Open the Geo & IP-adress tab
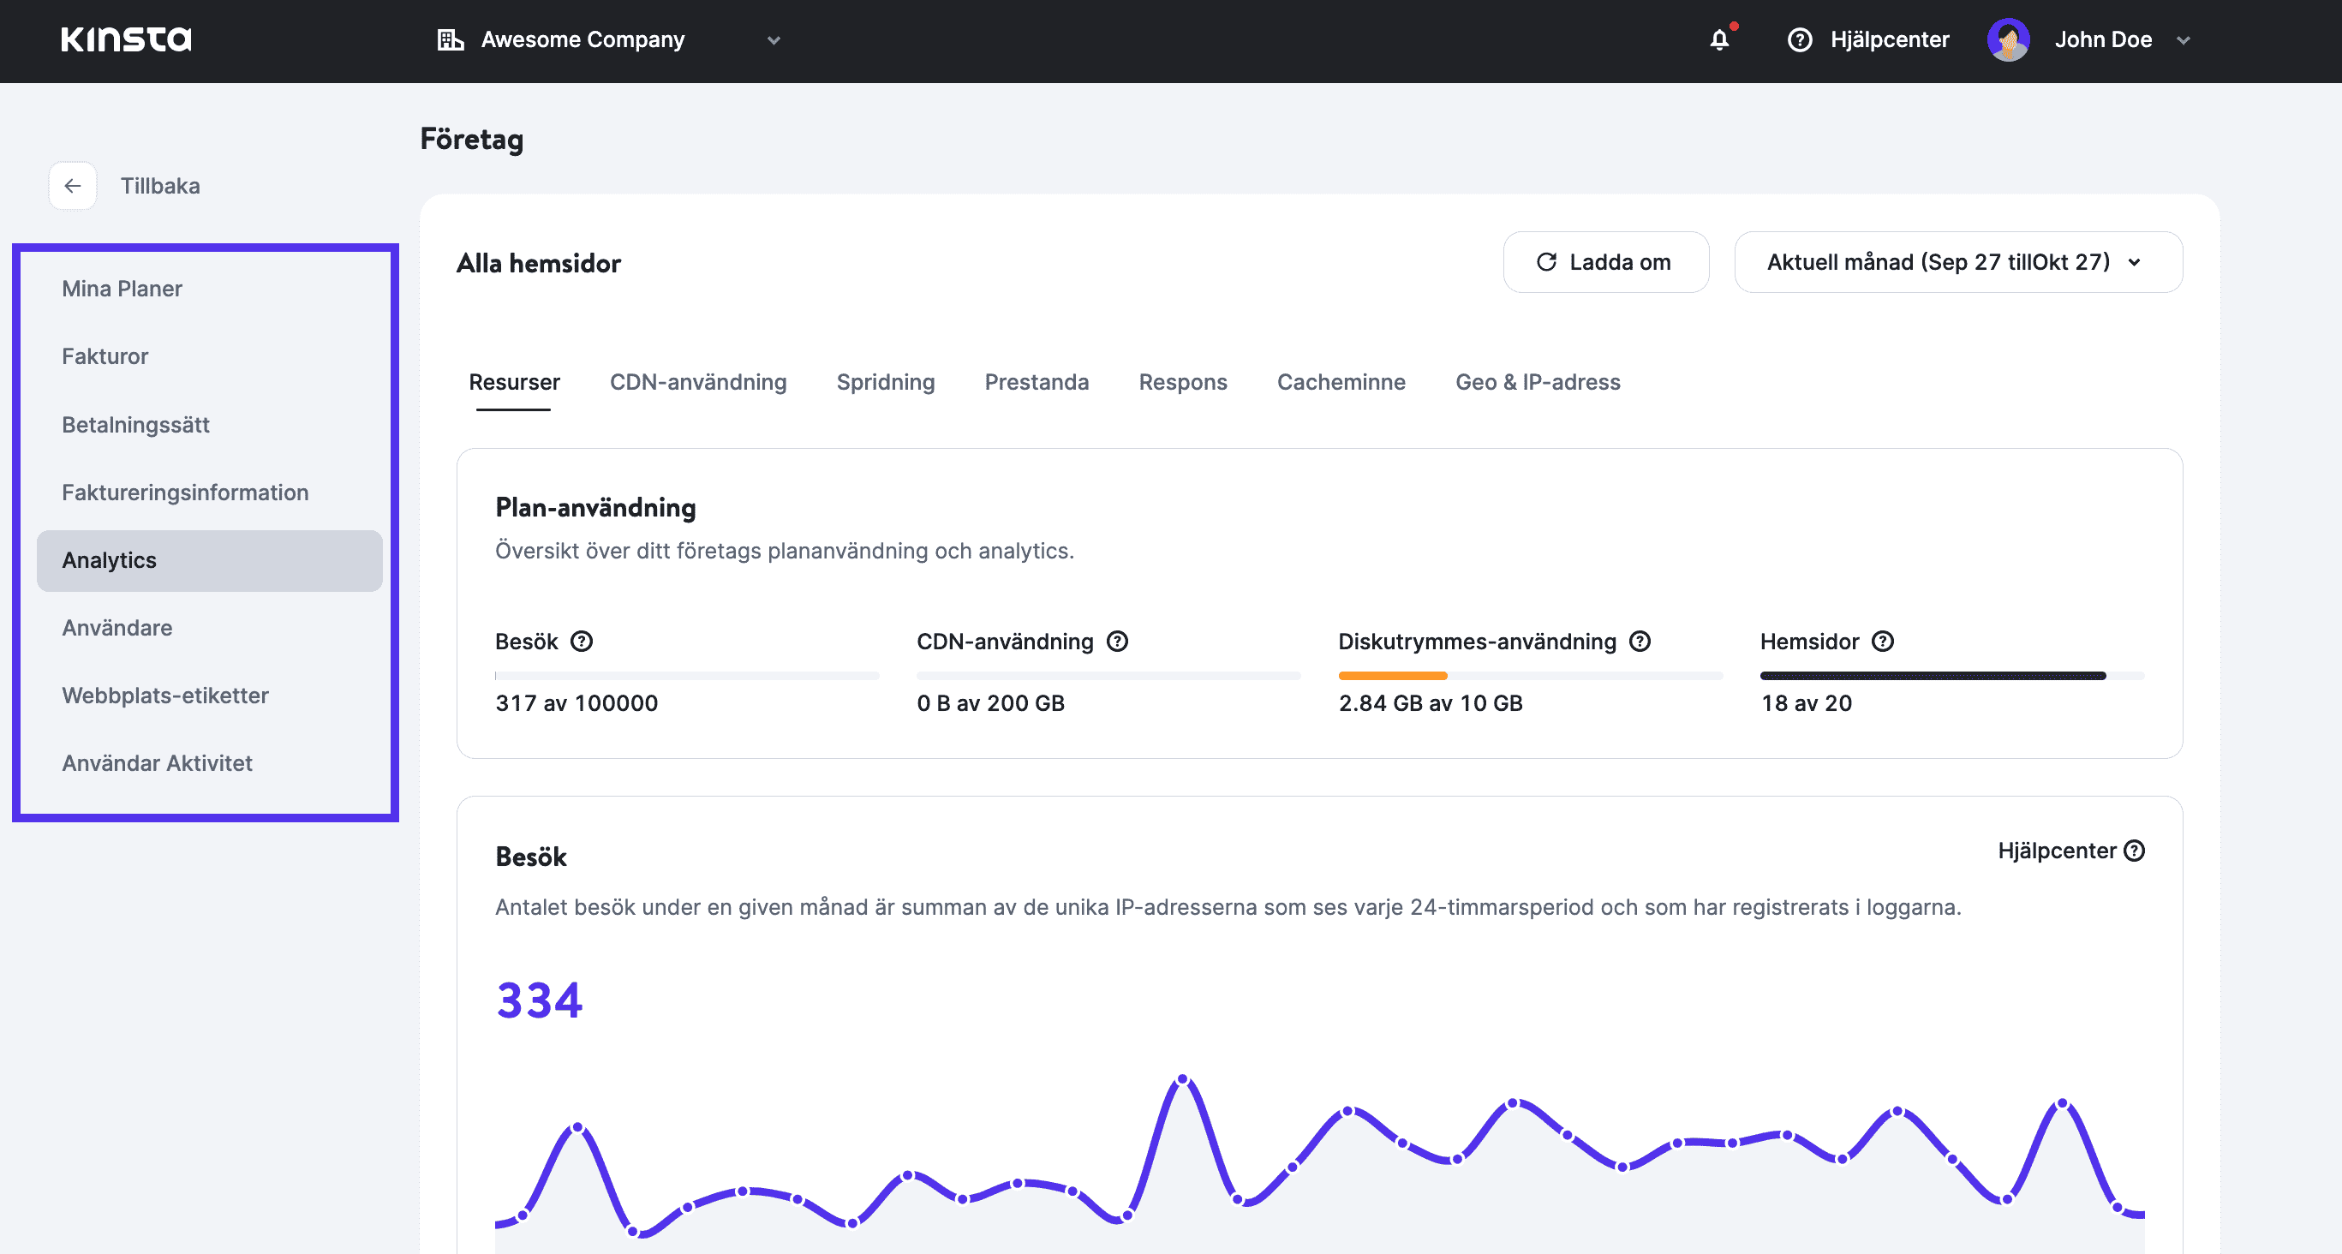The height and width of the screenshot is (1254, 2342). (x=1537, y=382)
